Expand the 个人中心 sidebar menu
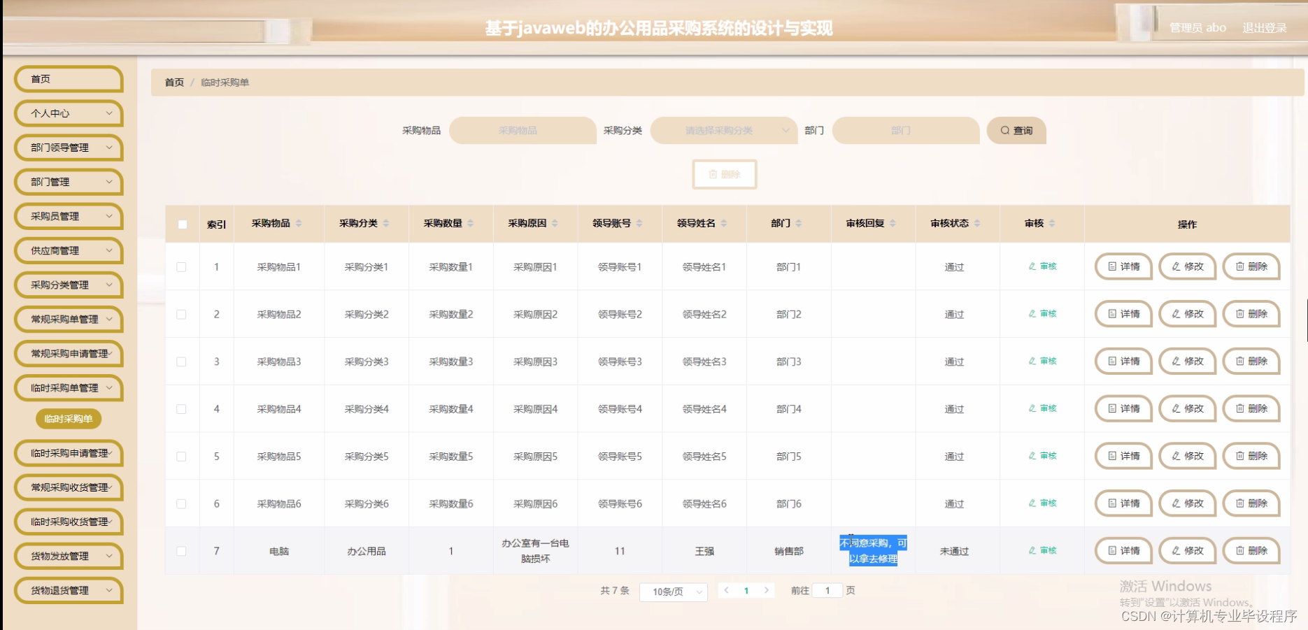 pyautogui.click(x=68, y=113)
